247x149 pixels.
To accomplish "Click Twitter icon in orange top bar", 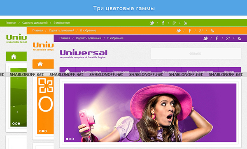I will (x=179, y=31).
